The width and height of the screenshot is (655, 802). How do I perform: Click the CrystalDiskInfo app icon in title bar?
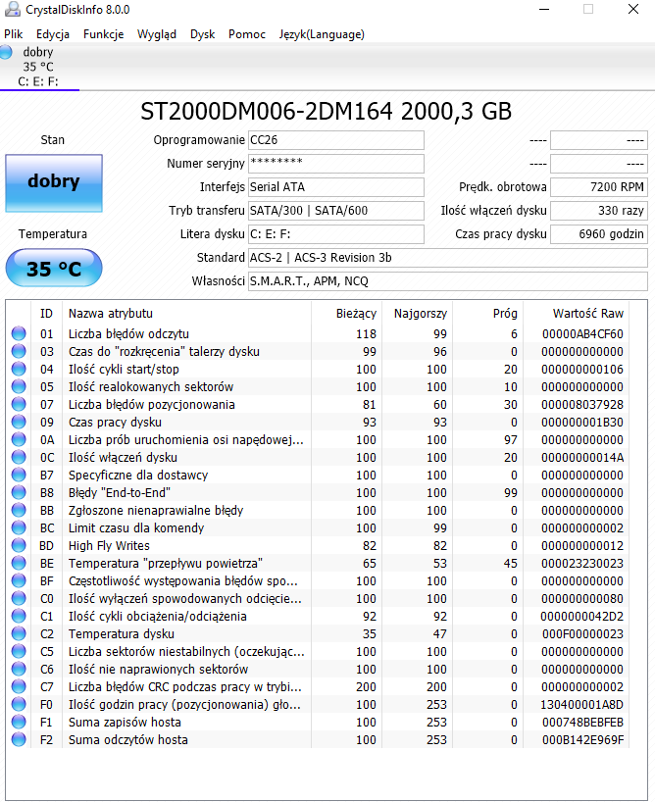[13, 9]
